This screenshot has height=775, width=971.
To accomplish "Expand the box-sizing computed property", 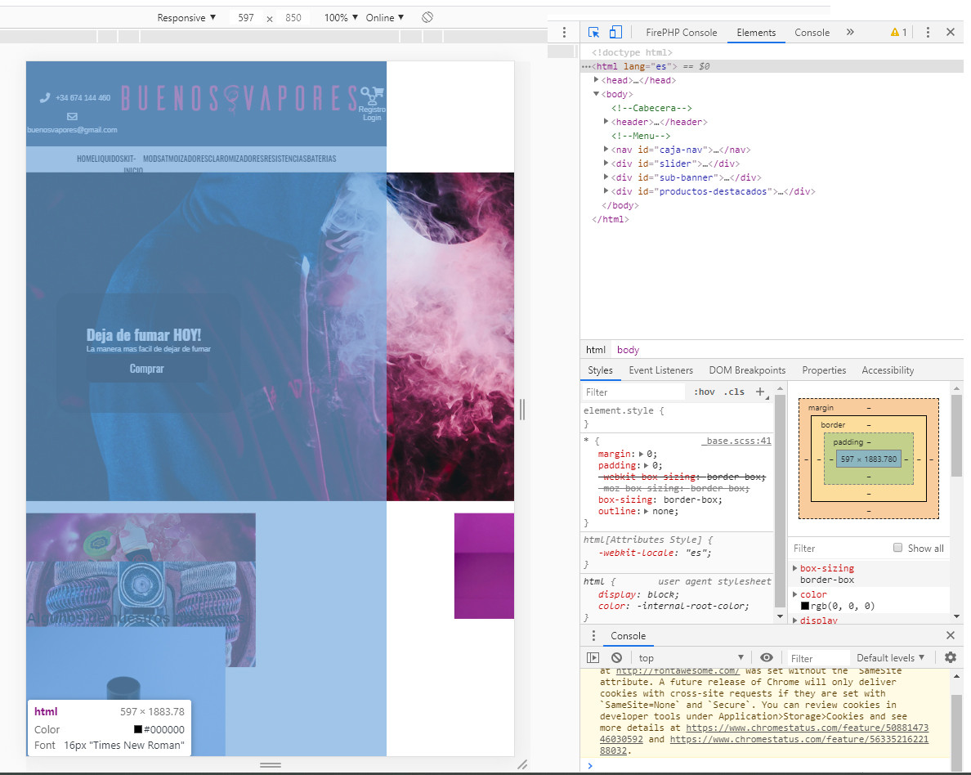I will point(795,568).
